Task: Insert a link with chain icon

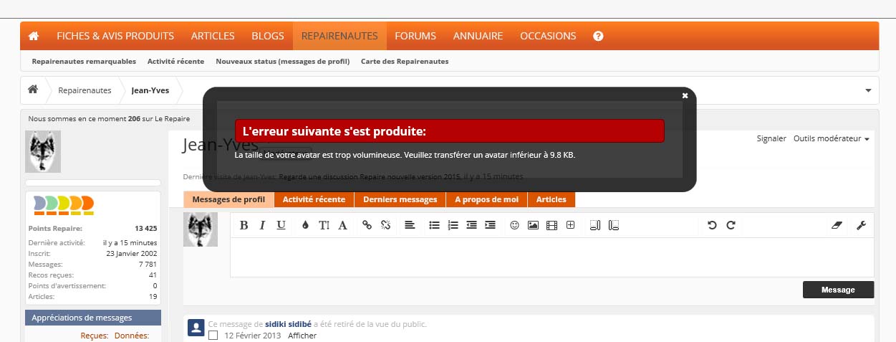Action: click(x=367, y=225)
